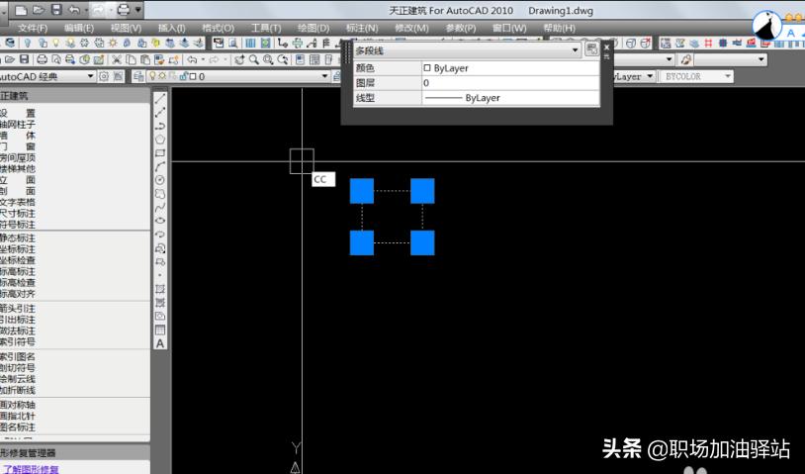Click the Paste clipboard icon in the standard toolbar
This screenshot has width=805, height=474.
[145, 60]
